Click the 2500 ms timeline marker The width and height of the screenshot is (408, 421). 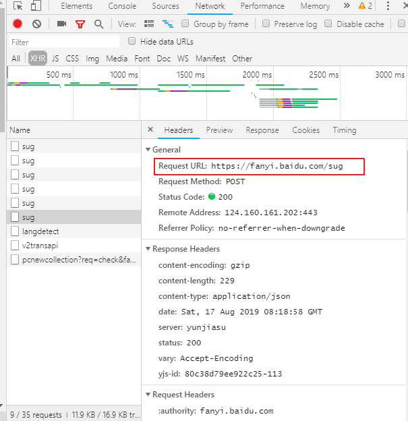click(x=324, y=75)
